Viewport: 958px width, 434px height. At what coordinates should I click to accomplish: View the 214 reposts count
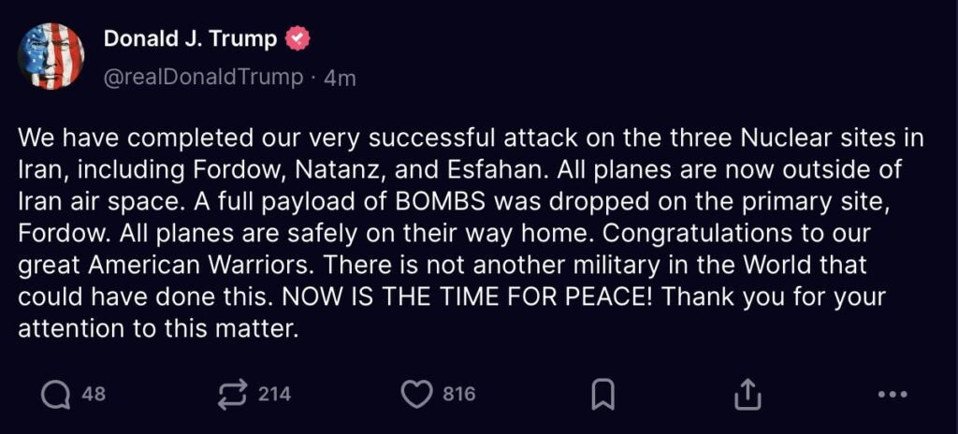point(274,395)
